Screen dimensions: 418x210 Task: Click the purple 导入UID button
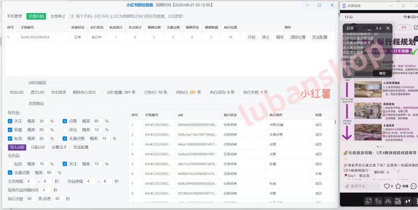tap(17, 147)
